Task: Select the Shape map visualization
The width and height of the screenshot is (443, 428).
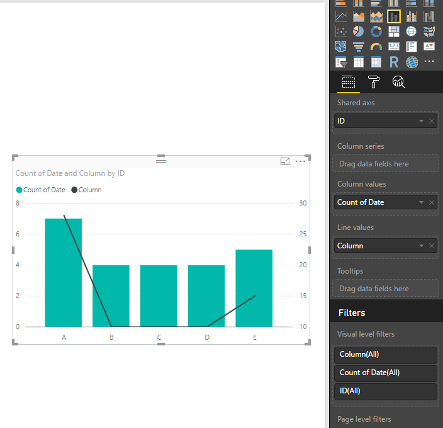Action: click(x=340, y=47)
